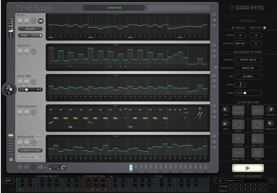
Task: Click the Pitch direction arrow icon
Action: (40, 21)
